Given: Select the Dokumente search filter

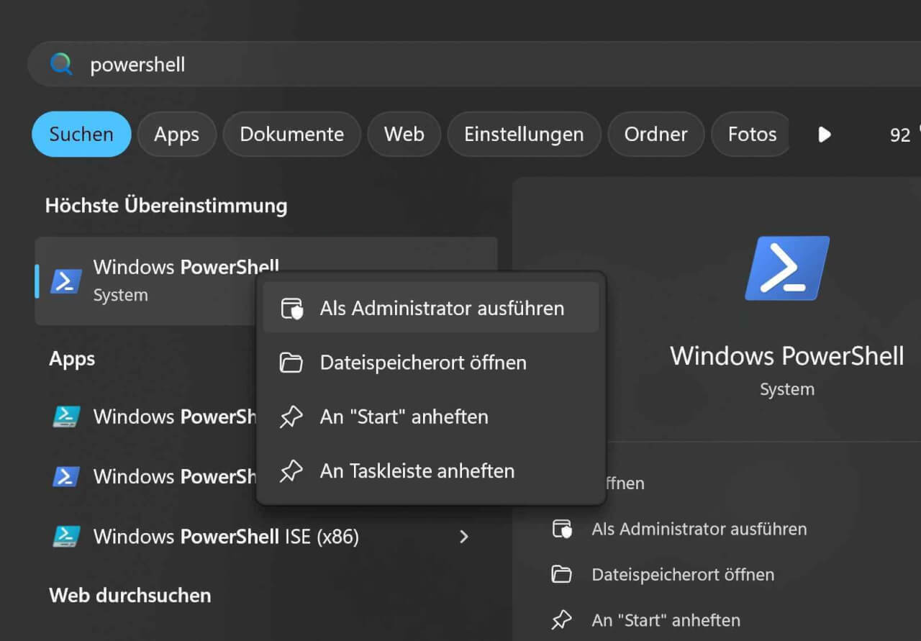Looking at the screenshot, I should coord(291,134).
